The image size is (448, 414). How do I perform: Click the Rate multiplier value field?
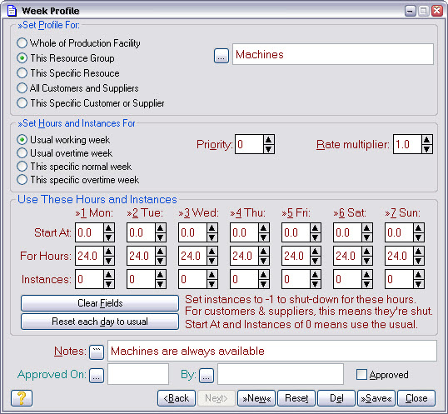(x=407, y=144)
